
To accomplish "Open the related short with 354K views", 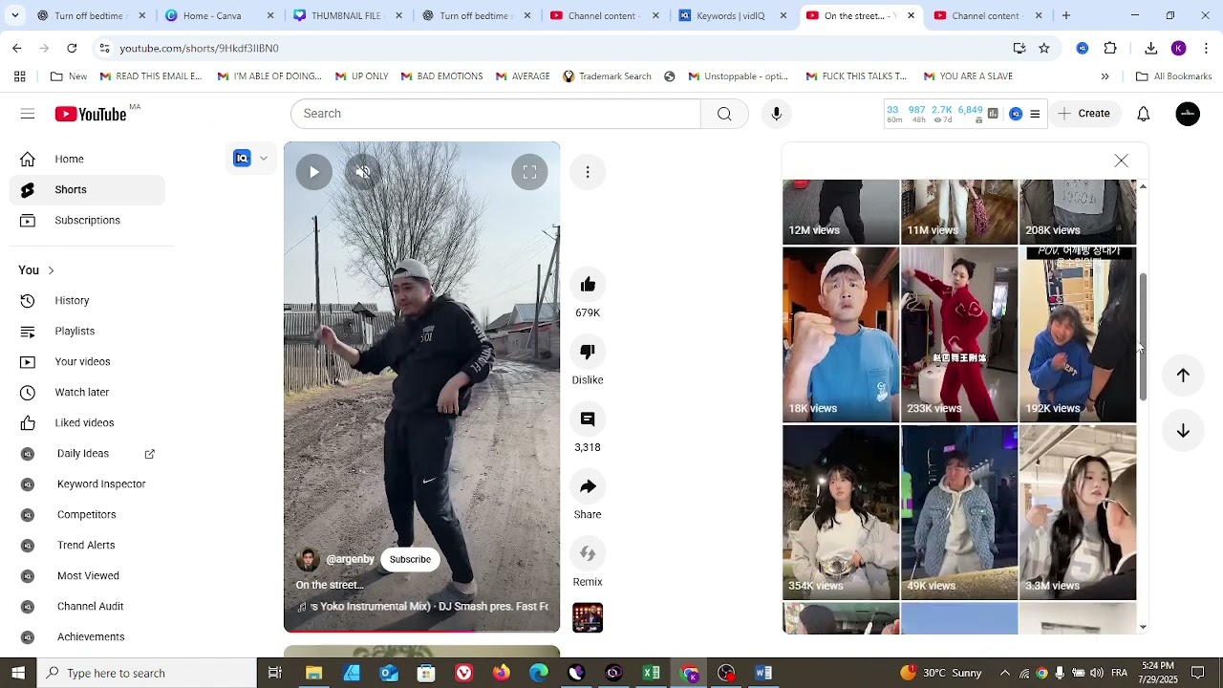I will [841, 512].
